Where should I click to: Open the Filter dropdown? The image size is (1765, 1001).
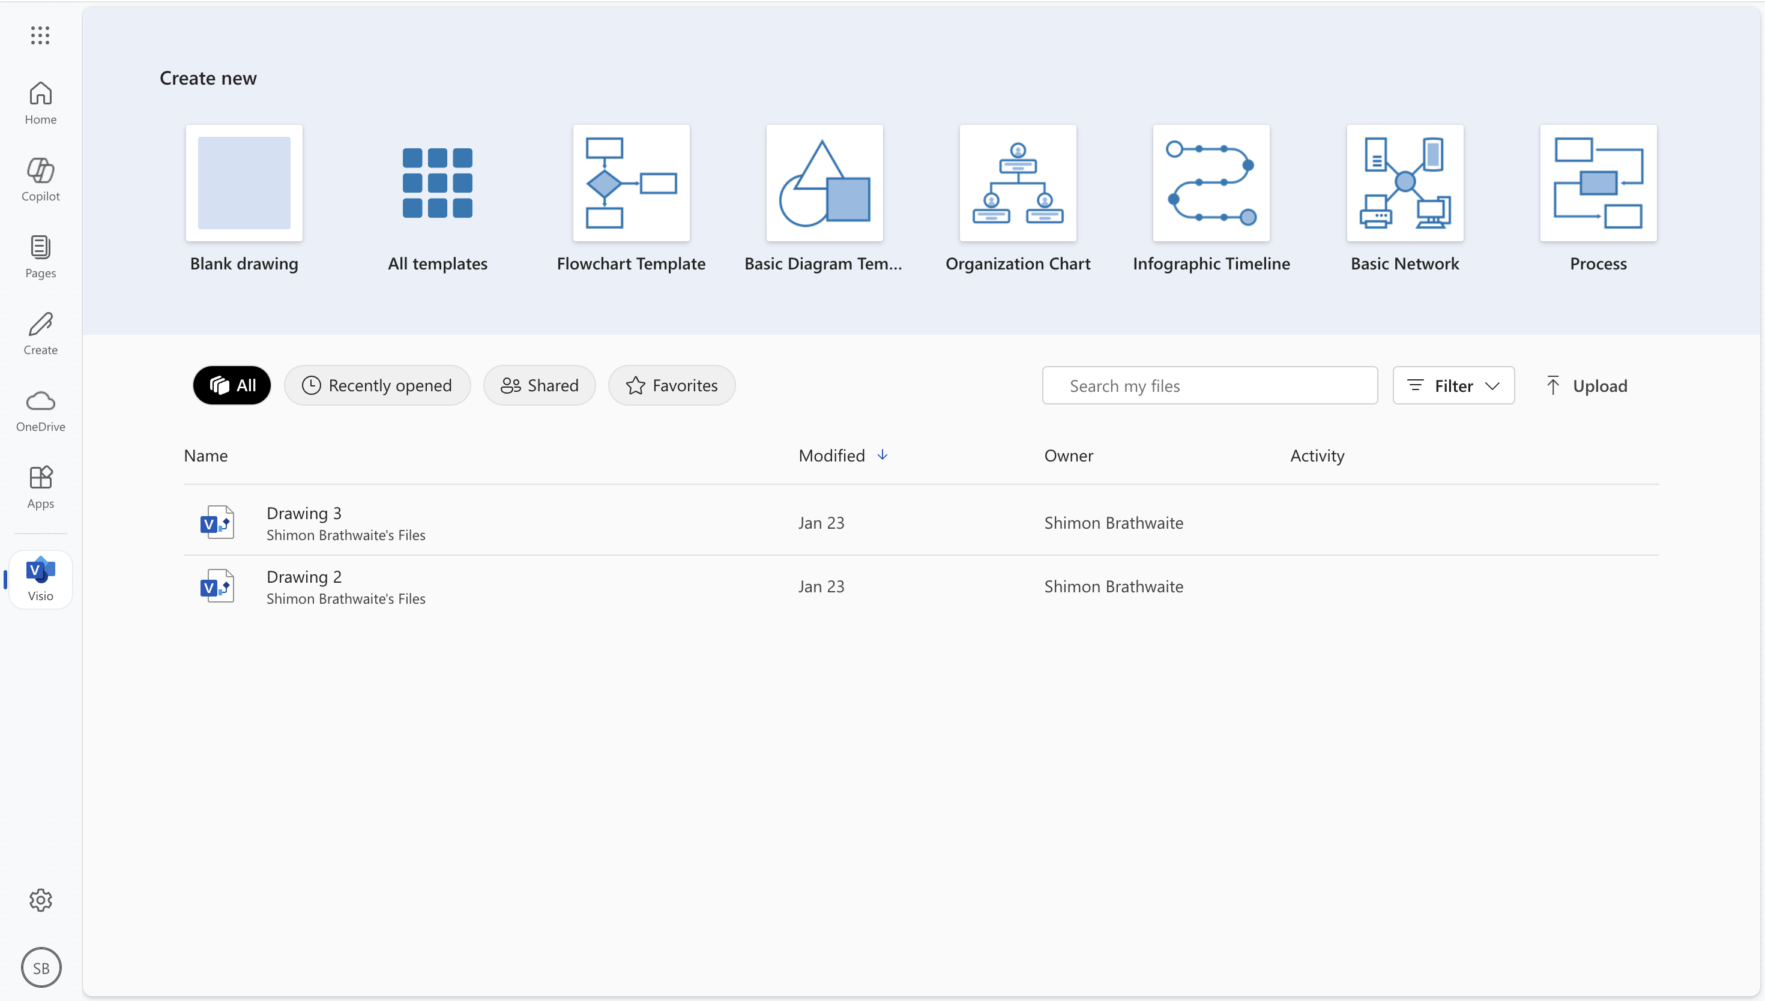click(1453, 385)
